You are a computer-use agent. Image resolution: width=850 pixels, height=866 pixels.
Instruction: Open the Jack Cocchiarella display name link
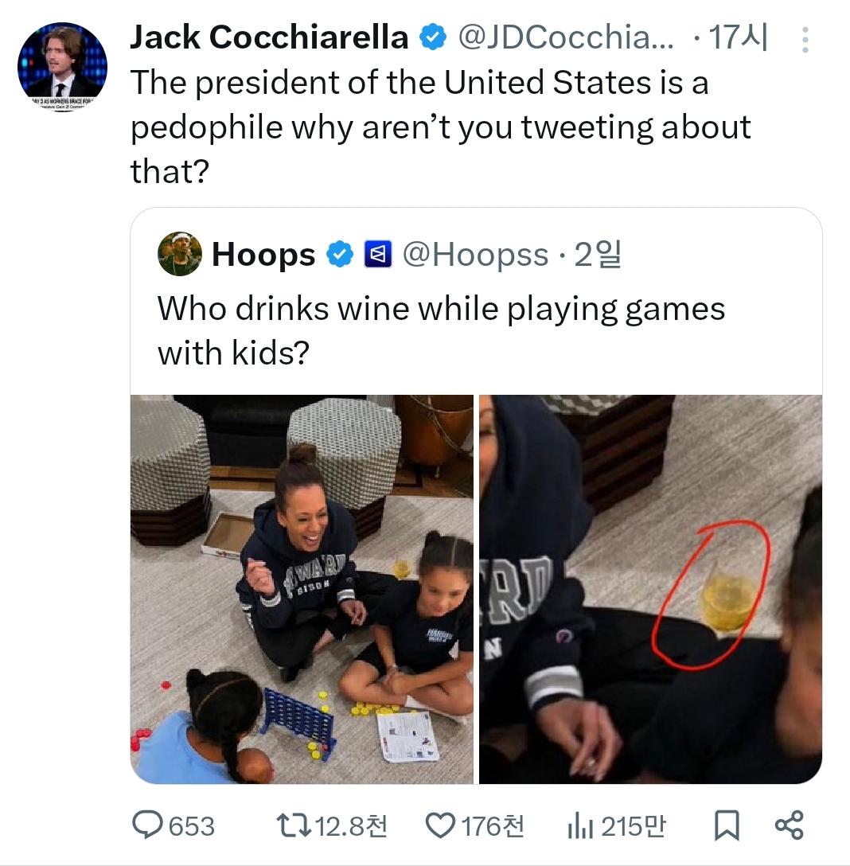268,37
